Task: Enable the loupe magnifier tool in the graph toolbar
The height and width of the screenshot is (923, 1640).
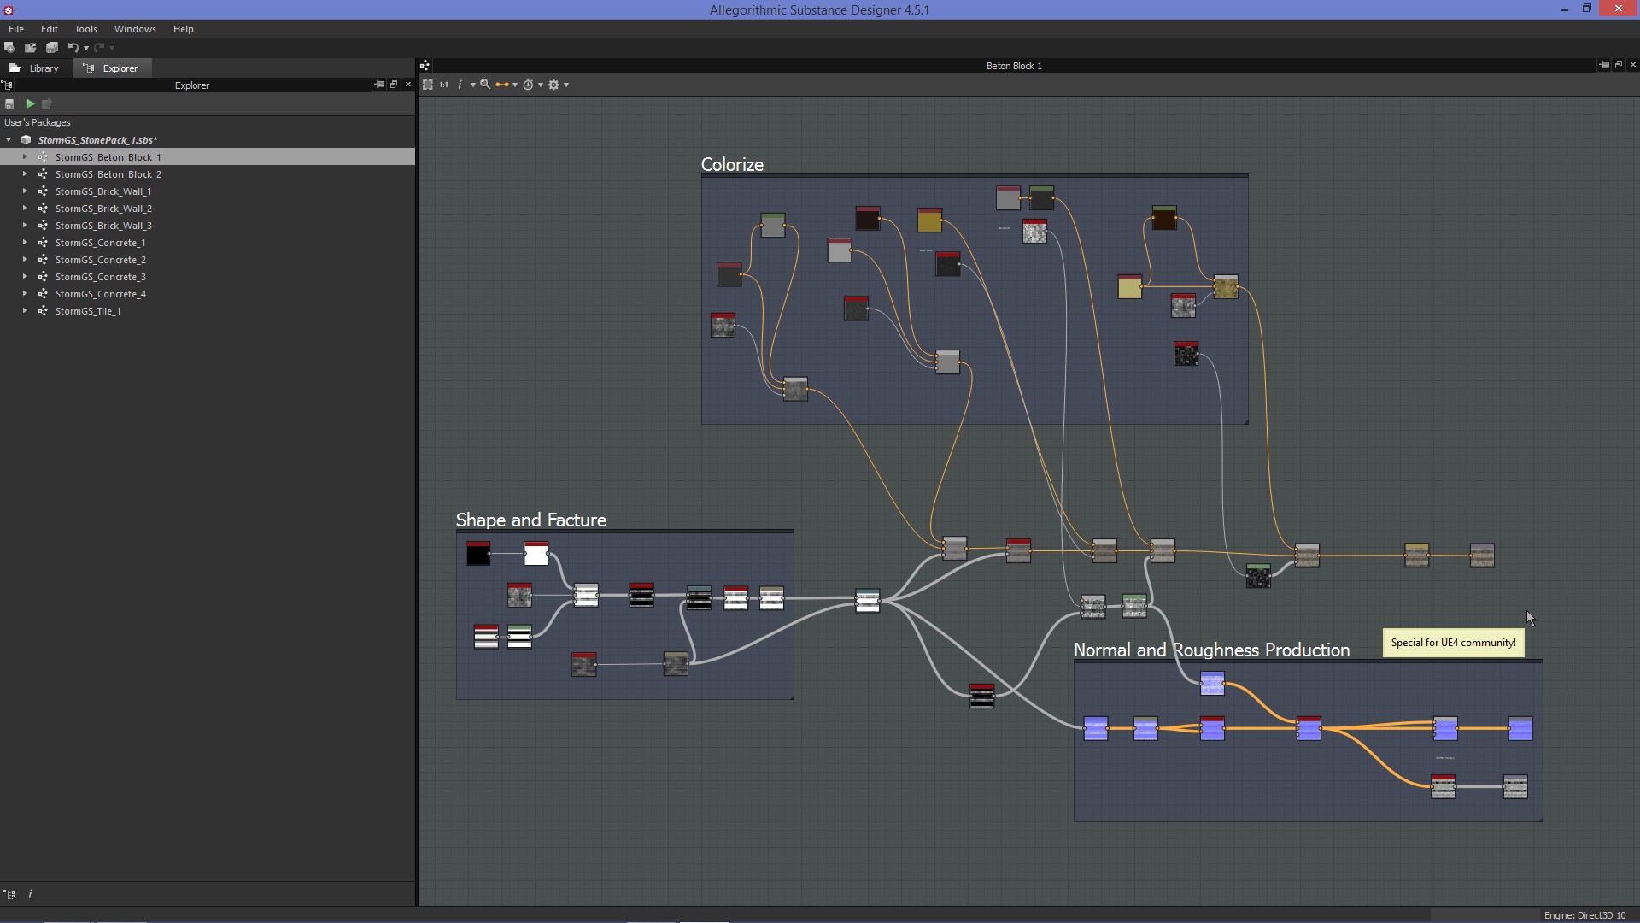Action: (x=485, y=85)
